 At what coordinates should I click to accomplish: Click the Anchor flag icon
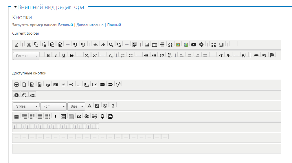click(x=272, y=55)
